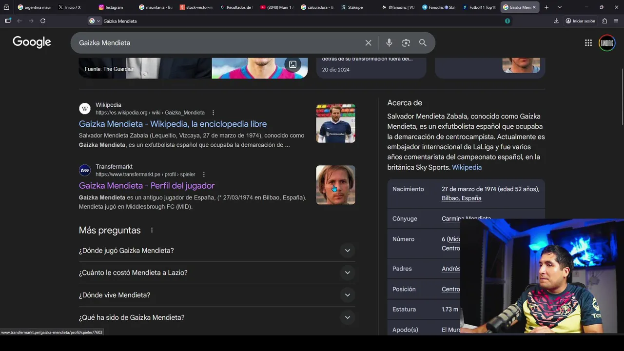Open options dots beside Más preguntas
624x351 pixels.
pyautogui.click(x=152, y=230)
